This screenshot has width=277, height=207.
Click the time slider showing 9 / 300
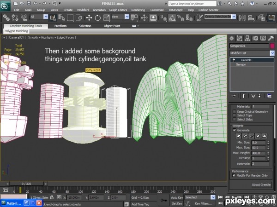coord(26,184)
